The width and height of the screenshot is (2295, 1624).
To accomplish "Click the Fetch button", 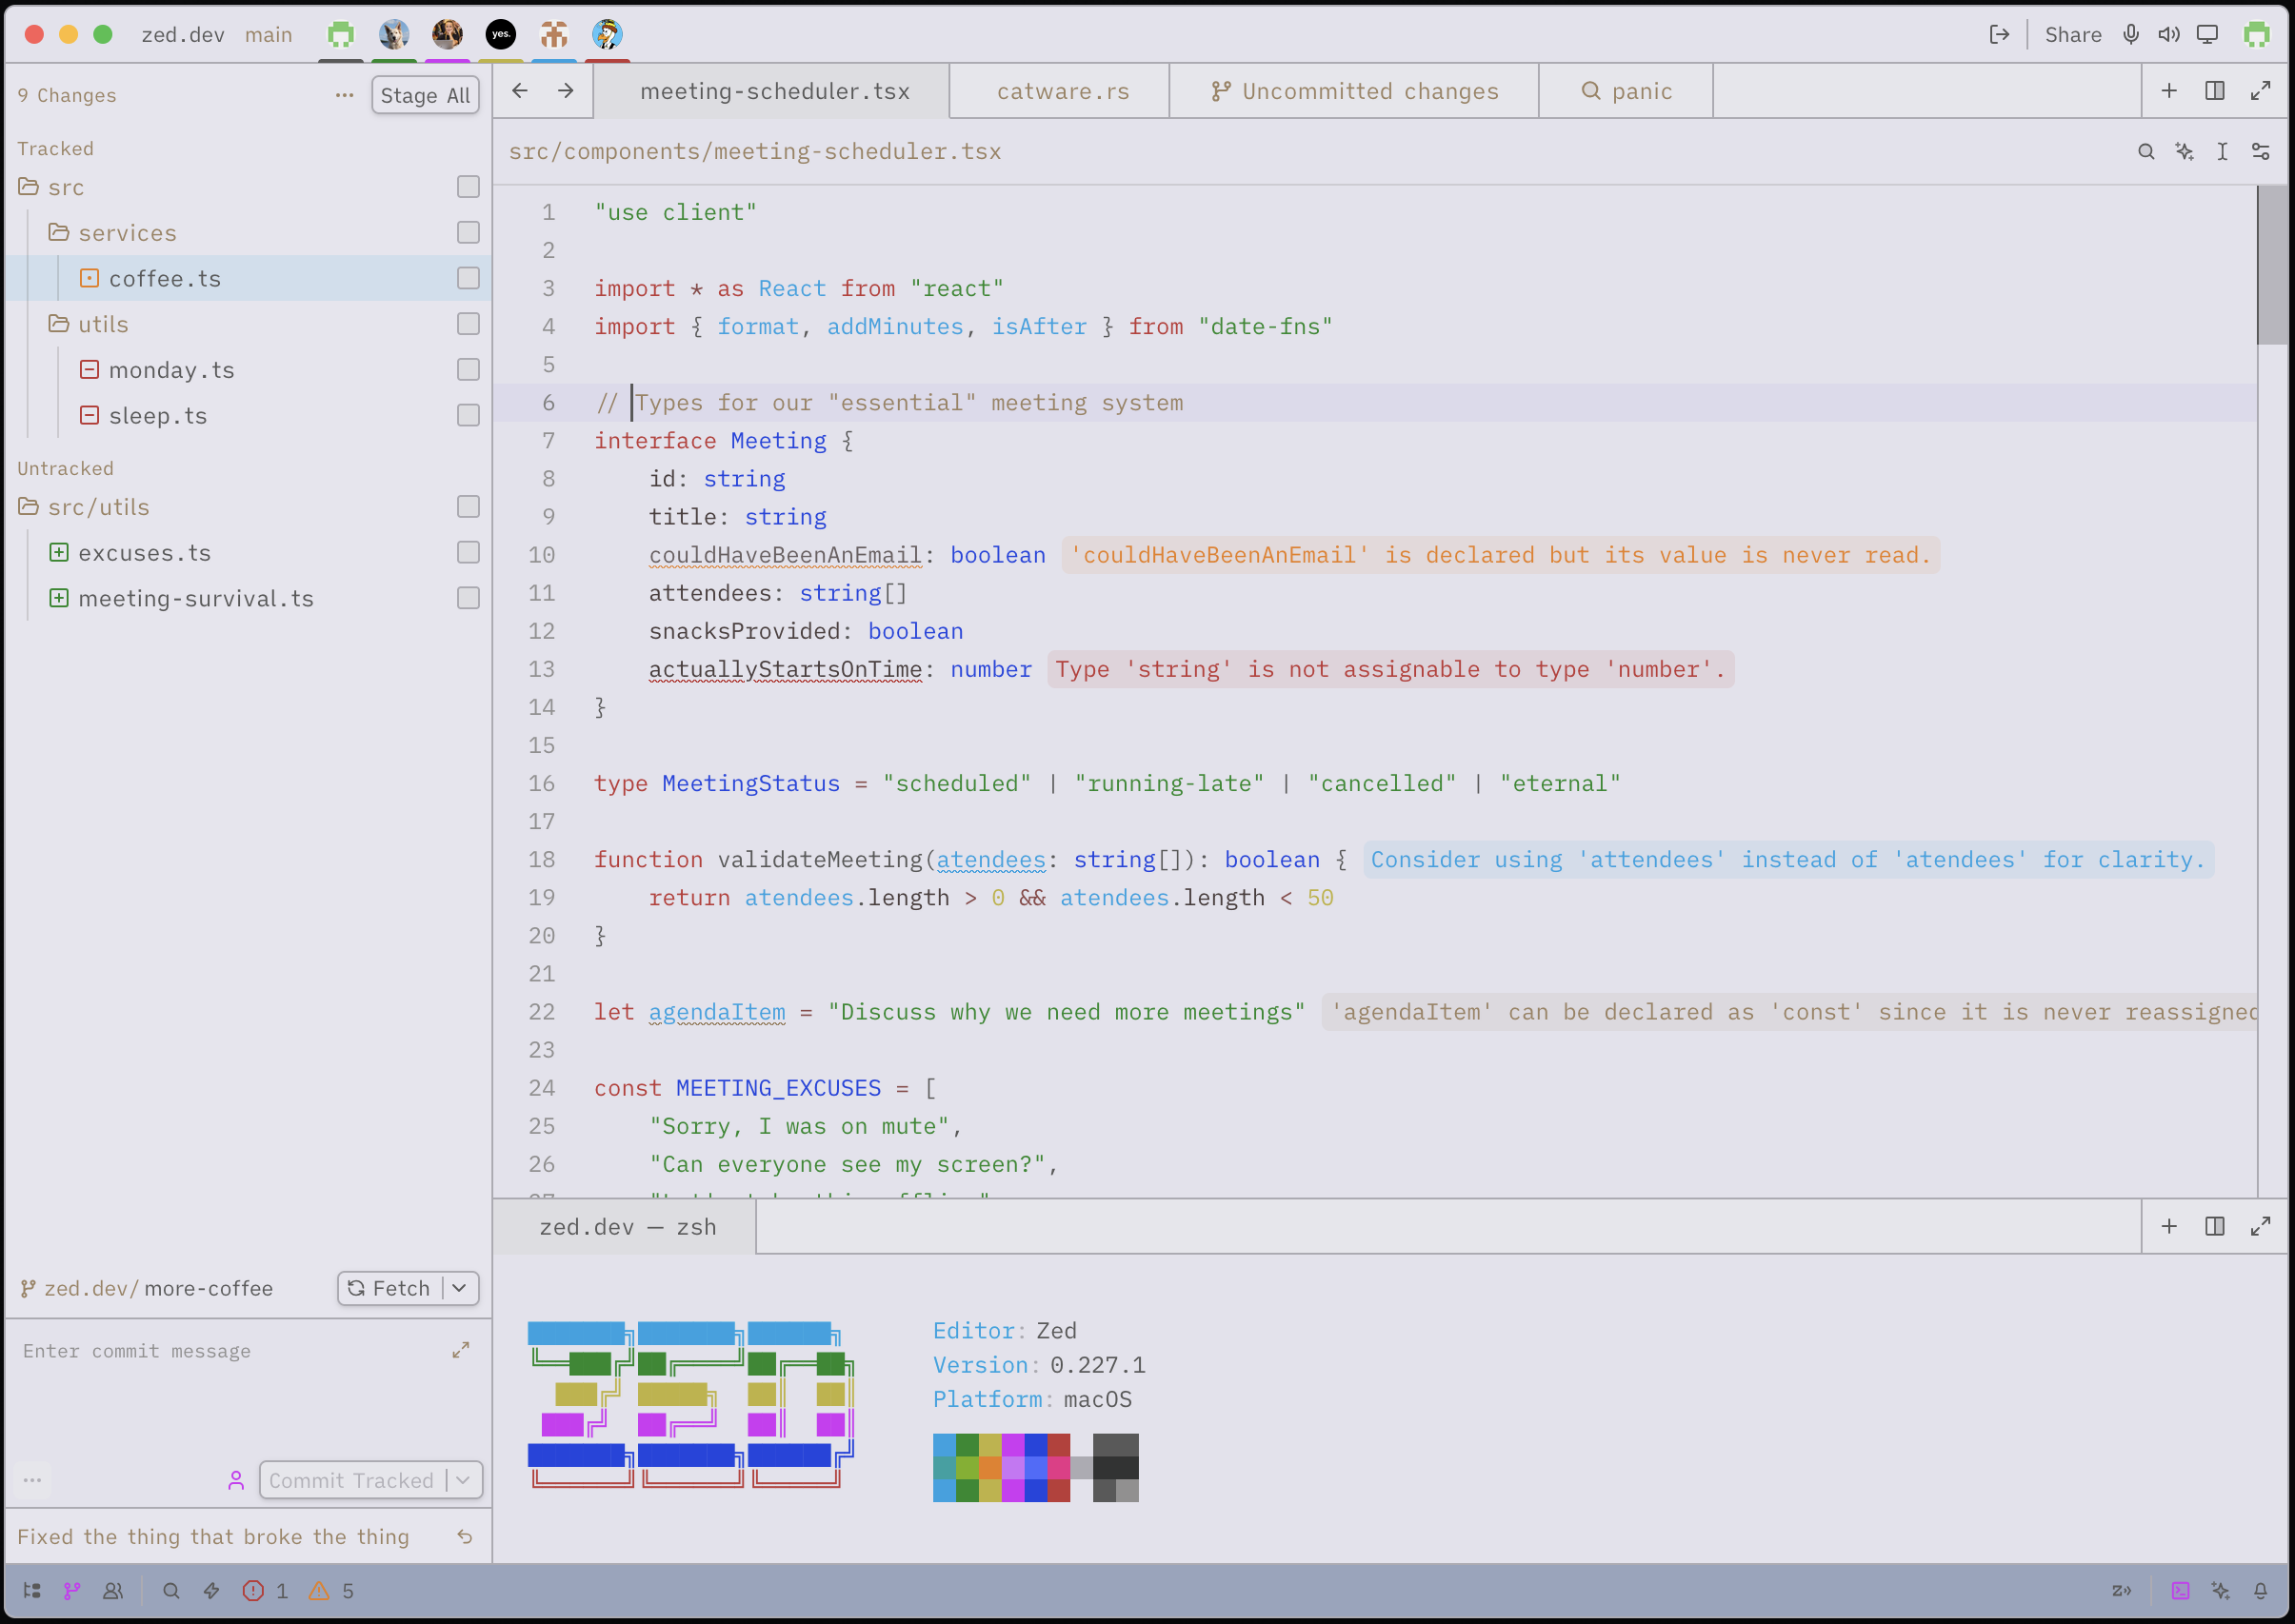I will click(390, 1288).
